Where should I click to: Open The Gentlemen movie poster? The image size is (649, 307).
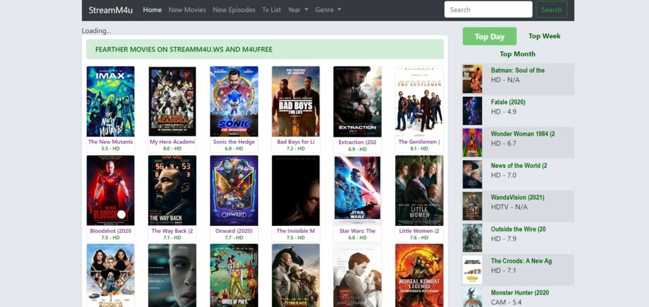420,102
